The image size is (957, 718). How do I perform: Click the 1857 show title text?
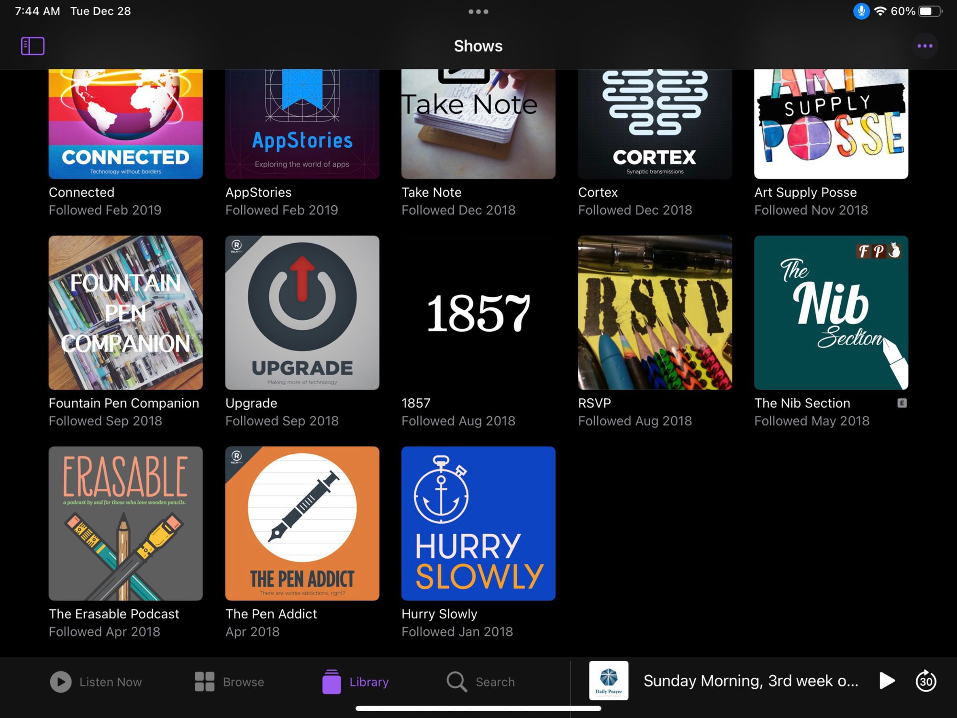point(416,403)
